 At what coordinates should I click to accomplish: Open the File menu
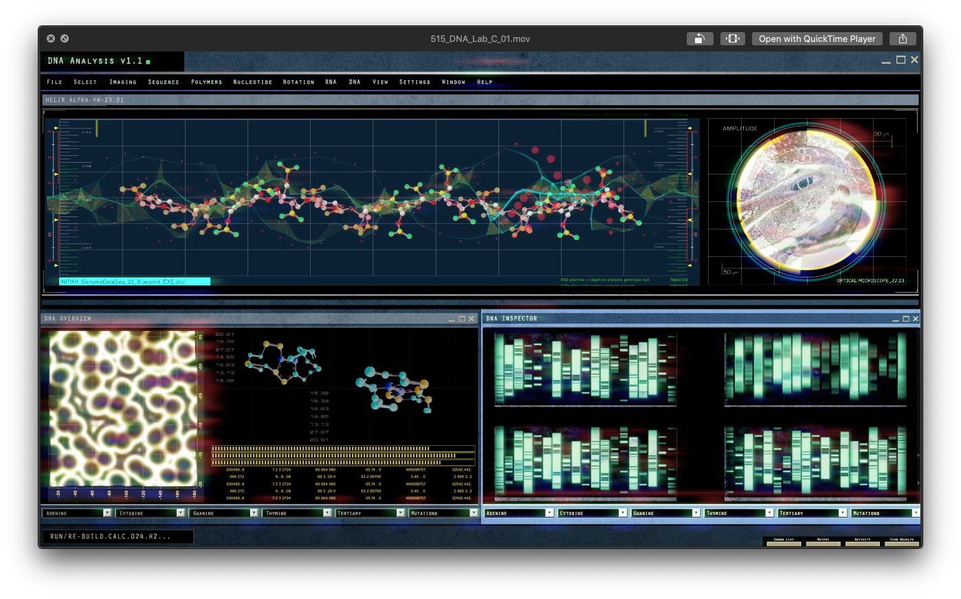(x=54, y=82)
